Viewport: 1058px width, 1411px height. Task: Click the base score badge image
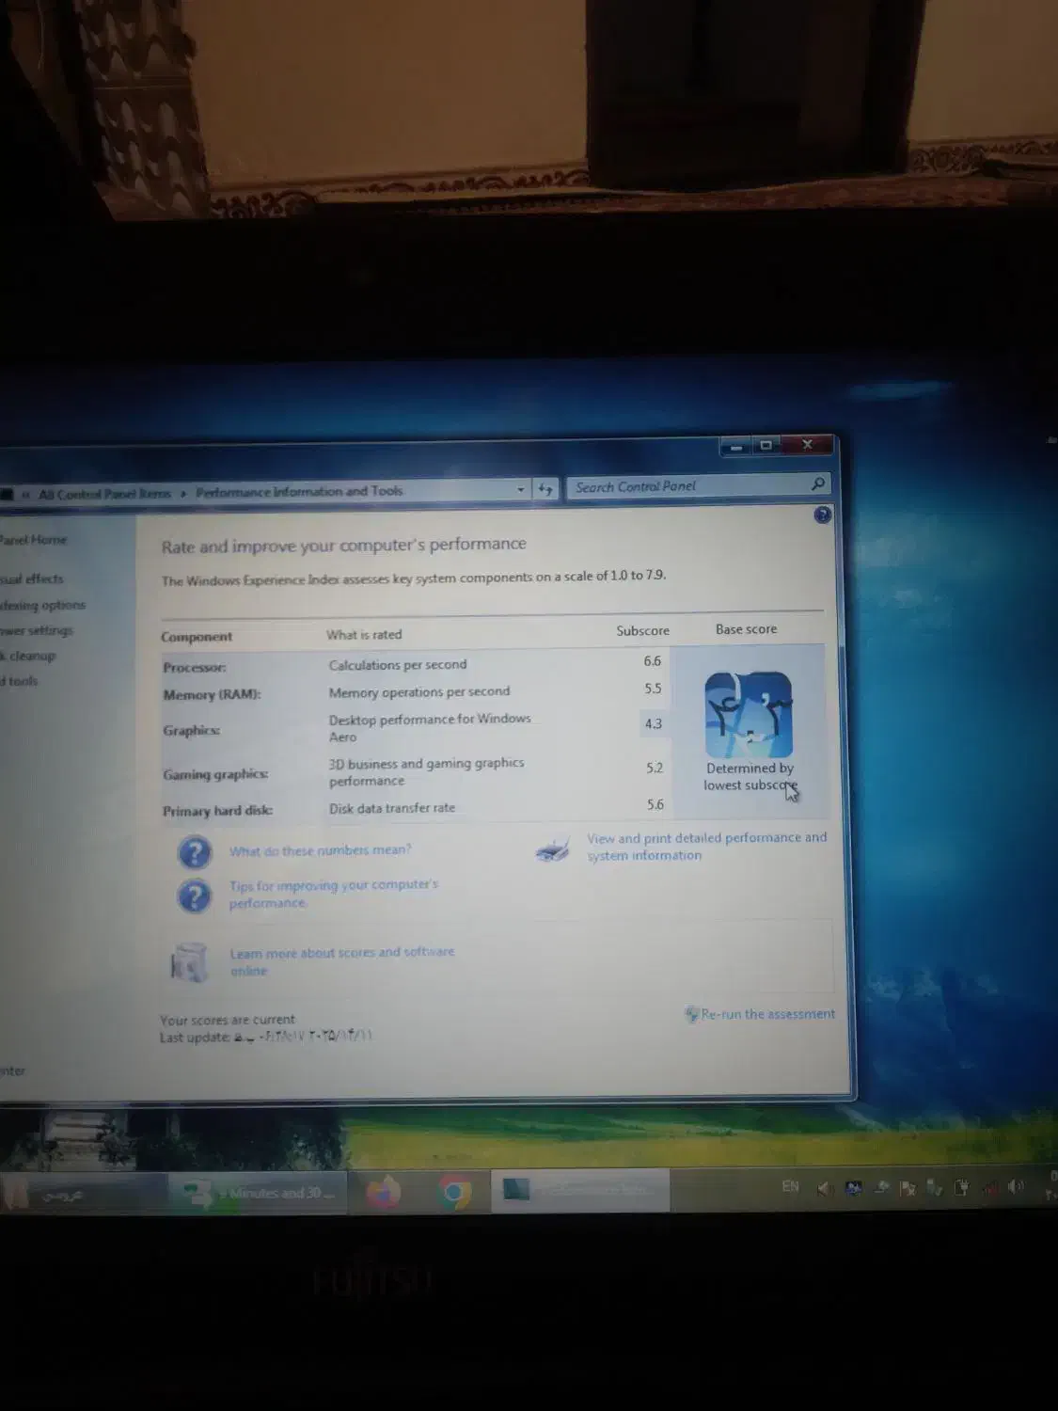(749, 715)
